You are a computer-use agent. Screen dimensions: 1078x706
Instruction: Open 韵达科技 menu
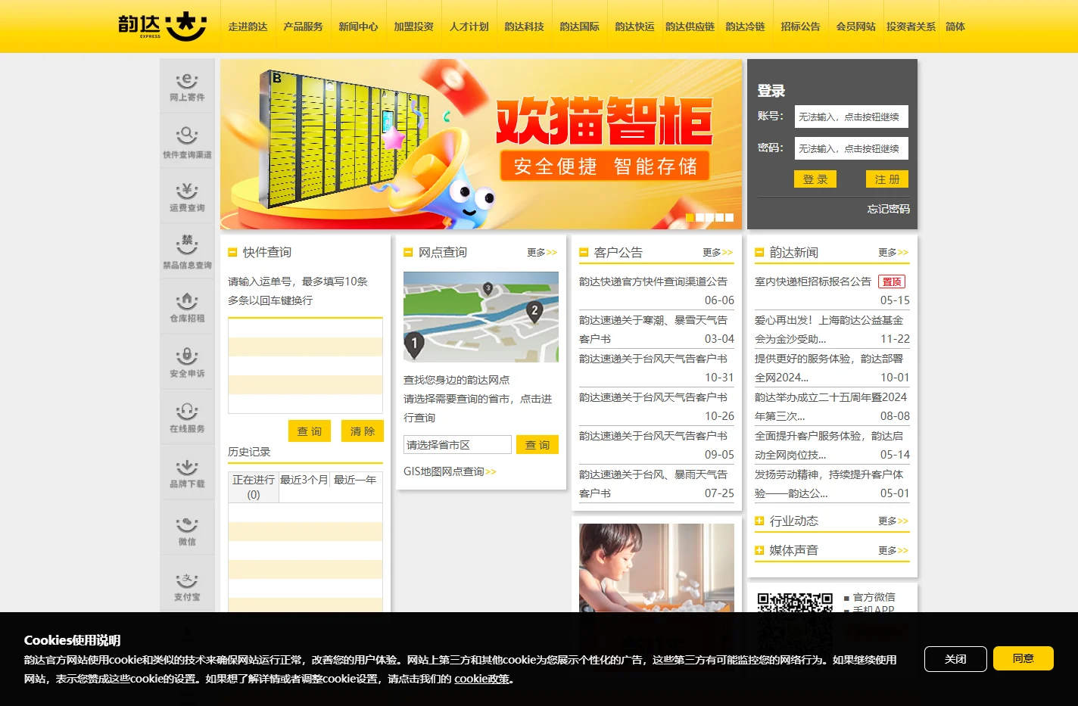(525, 26)
